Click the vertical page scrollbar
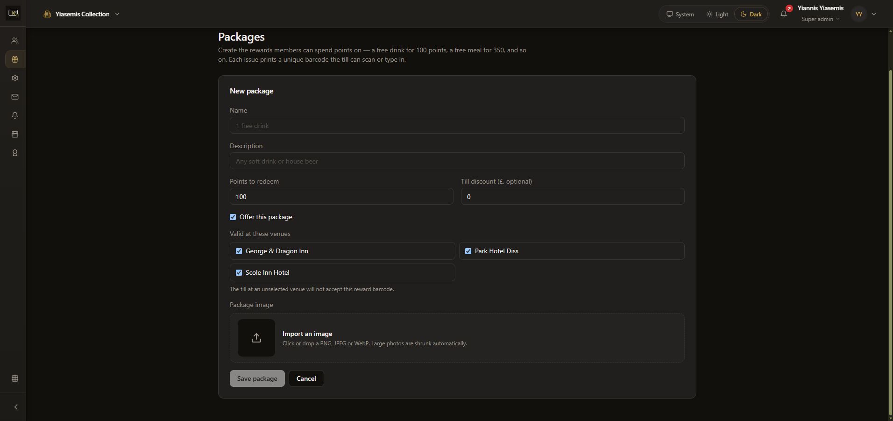This screenshot has height=421, width=893. tap(890, 242)
